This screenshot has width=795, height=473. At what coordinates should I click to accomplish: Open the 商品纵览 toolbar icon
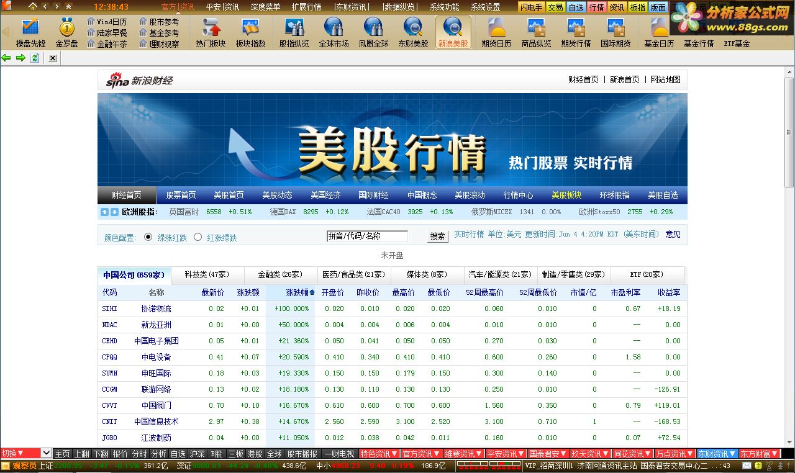click(536, 32)
